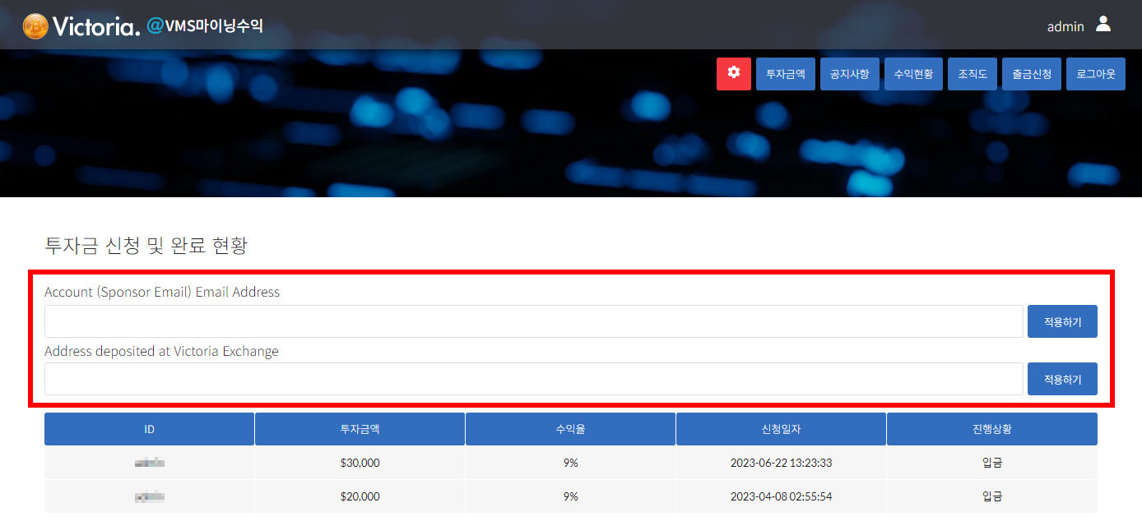Click the Victoria bitcoin logo icon
The height and width of the screenshot is (526, 1142).
pyautogui.click(x=35, y=26)
